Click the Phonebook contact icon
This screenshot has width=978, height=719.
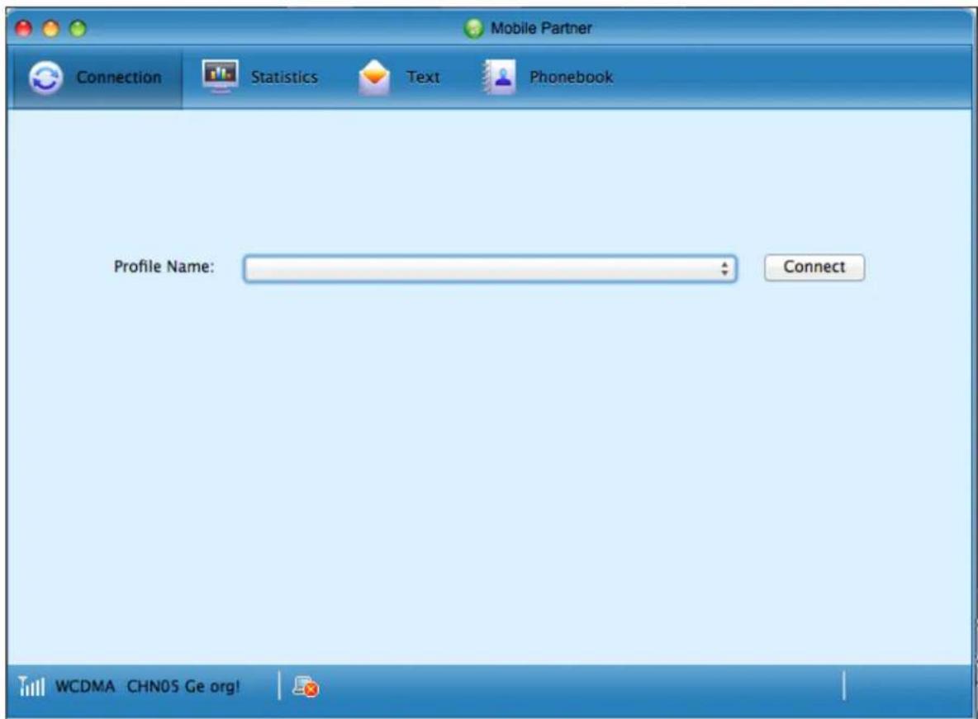[500, 77]
